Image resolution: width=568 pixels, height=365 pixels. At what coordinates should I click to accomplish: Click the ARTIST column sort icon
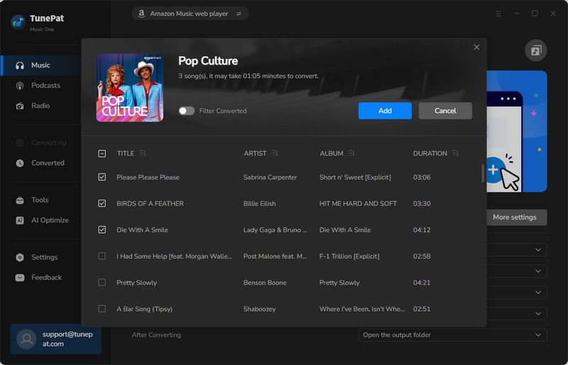coord(275,153)
